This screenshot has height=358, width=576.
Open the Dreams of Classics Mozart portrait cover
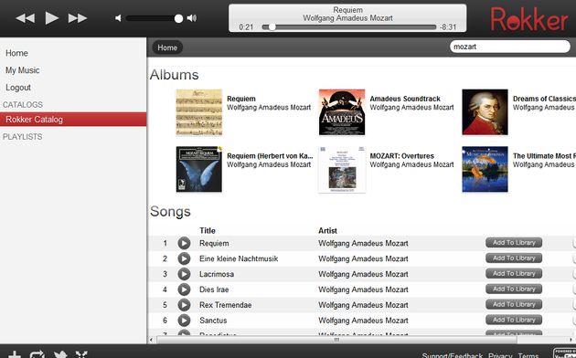point(485,112)
